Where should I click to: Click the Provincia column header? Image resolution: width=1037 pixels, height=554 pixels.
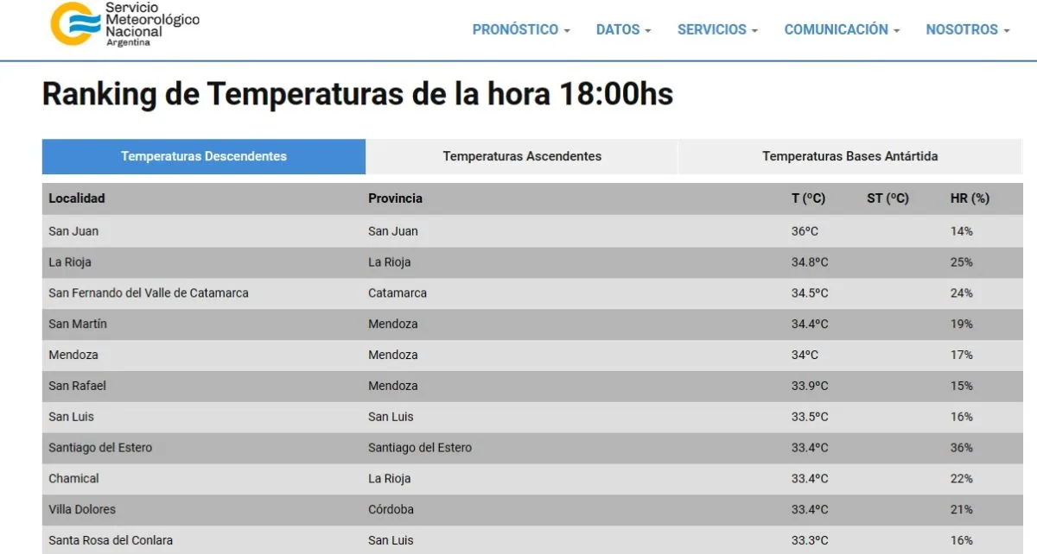coord(395,198)
